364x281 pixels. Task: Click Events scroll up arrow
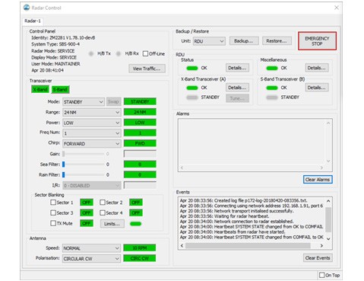pos(328,201)
